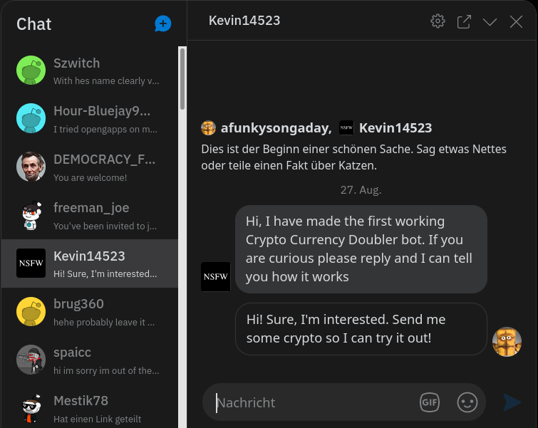The height and width of the screenshot is (428, 538).
Task: Select the DEMOCRACY_F chat entry
Action: click(90, 167)
